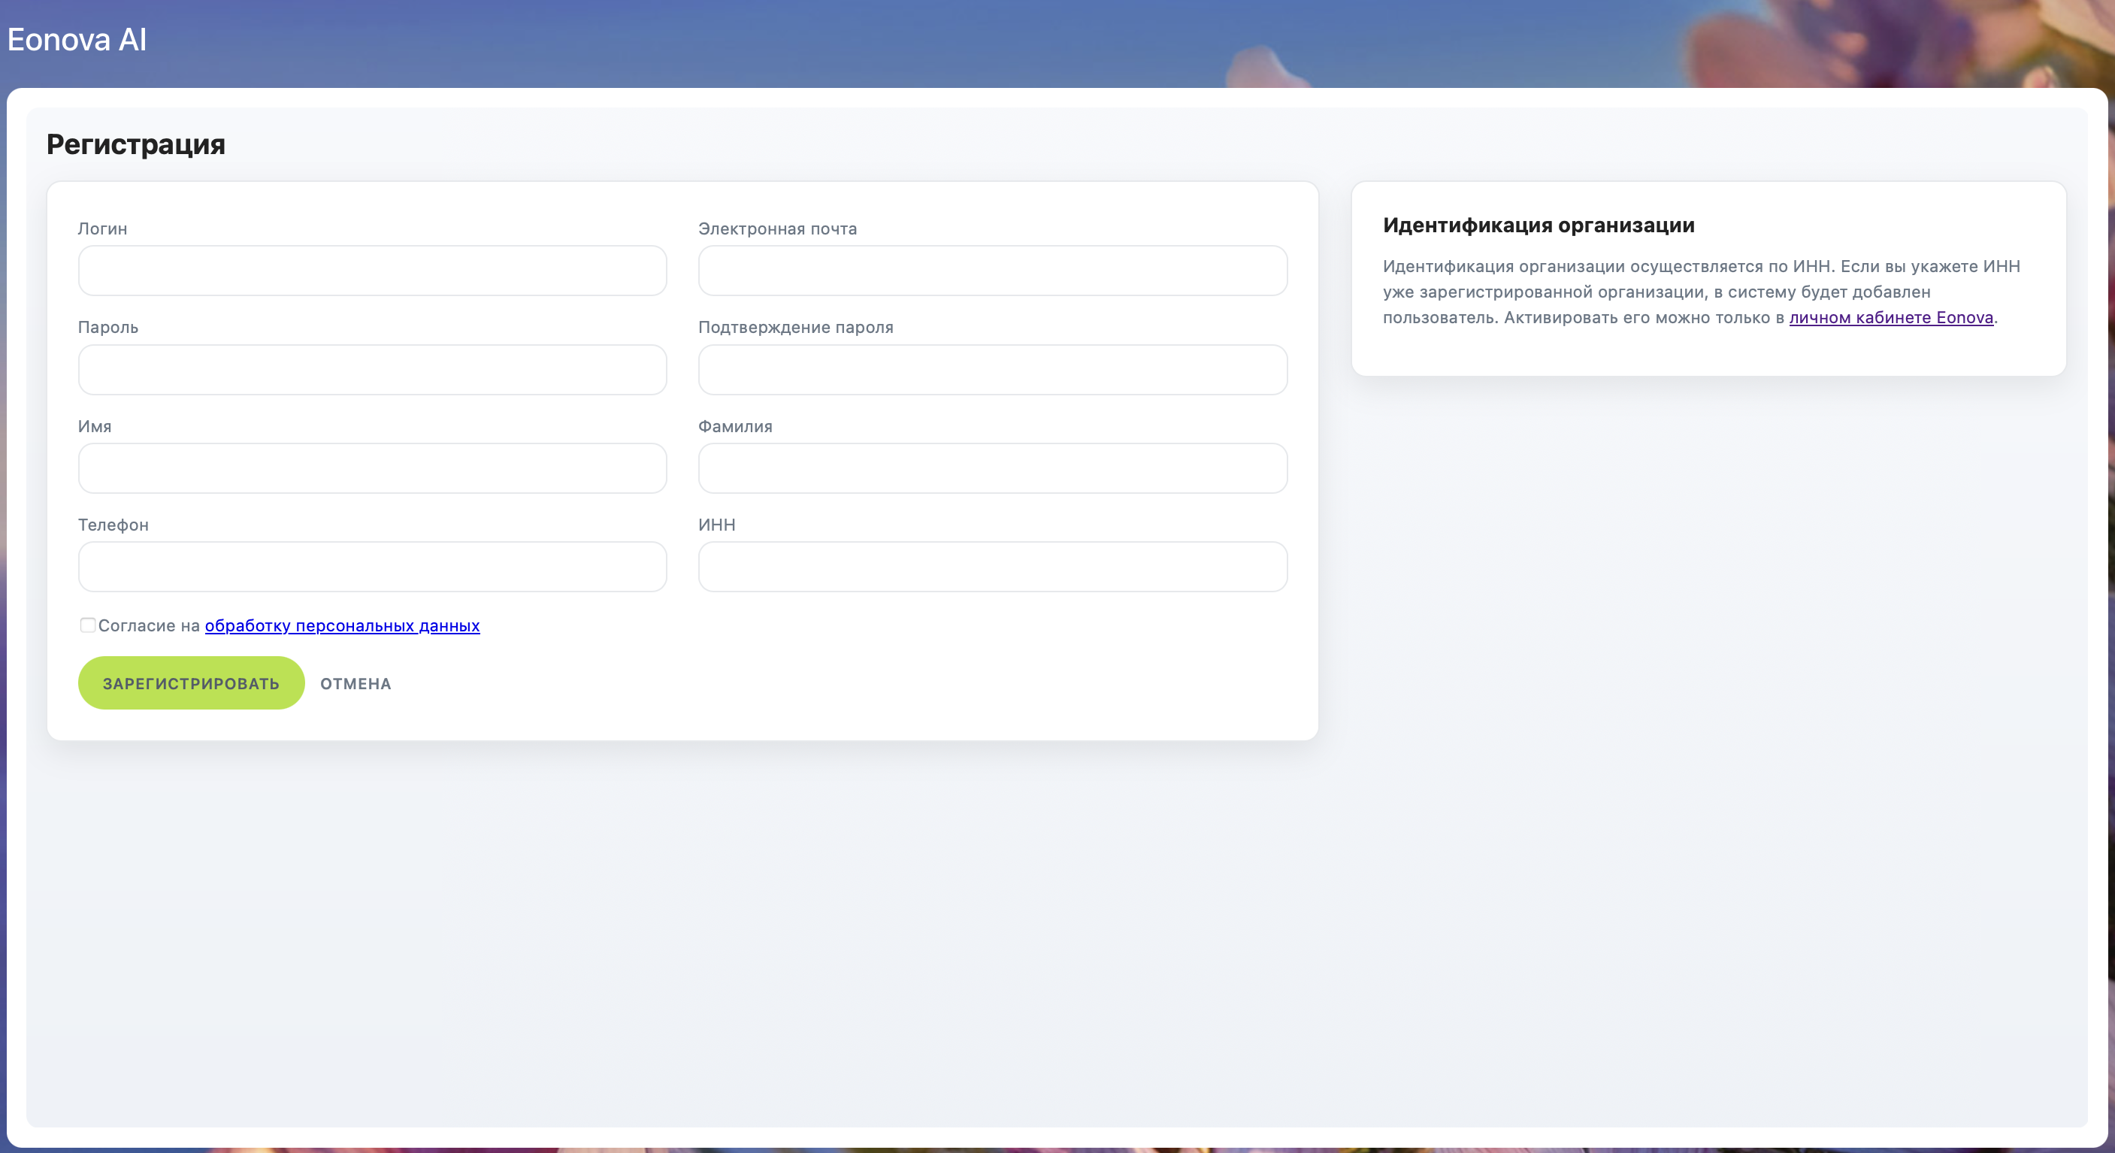Select the Подтверждение пароля input field

click(992, 370)
